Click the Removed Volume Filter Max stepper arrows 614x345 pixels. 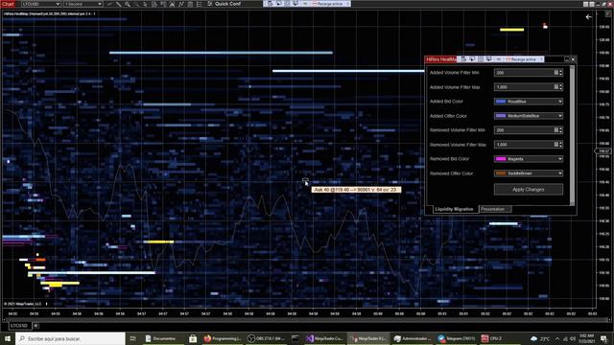[560, 145]
